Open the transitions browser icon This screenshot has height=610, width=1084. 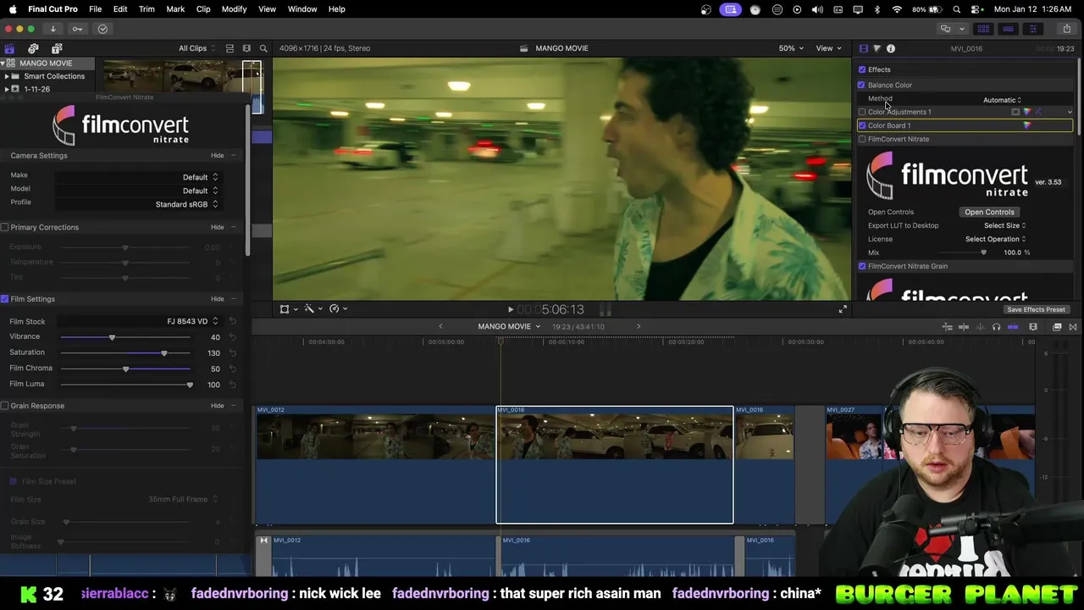click(x=1073, y=327)
